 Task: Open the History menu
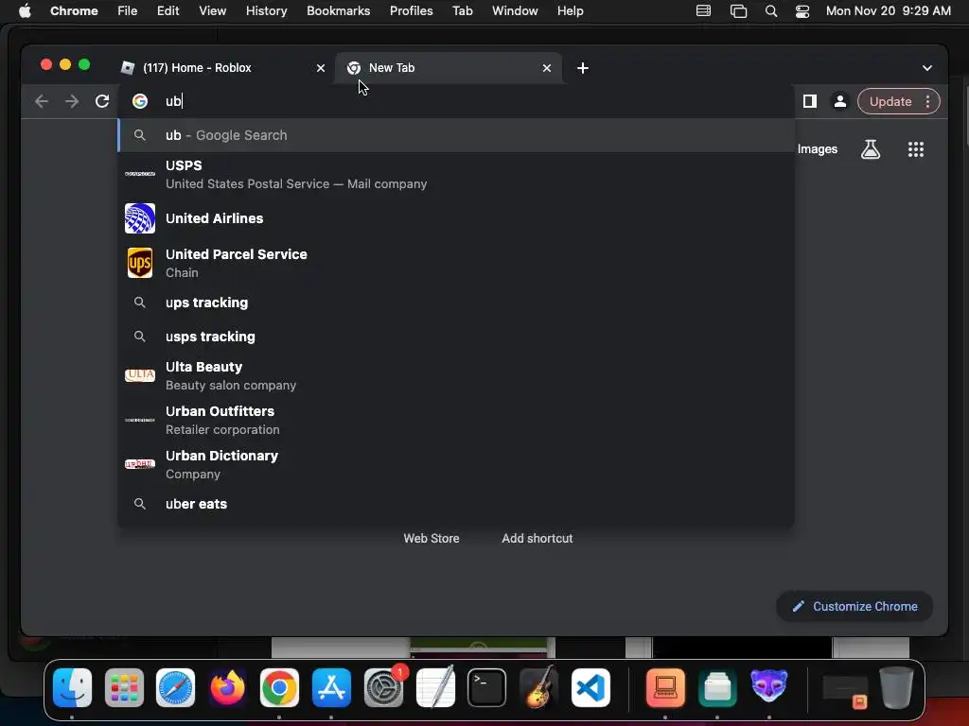click(x=266, y=11)
